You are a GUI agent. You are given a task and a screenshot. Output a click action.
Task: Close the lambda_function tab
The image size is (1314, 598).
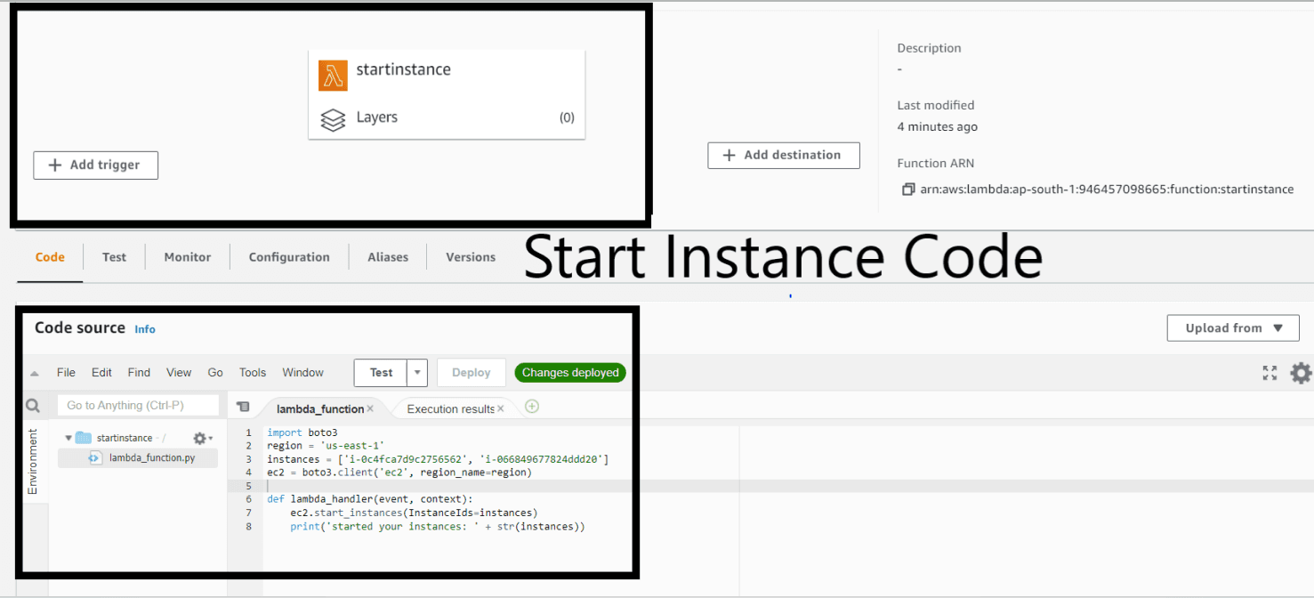[x=371, y=408]
